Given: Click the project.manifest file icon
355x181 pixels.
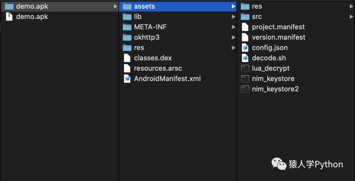Looking at the screenshot, I should [245, 27].
